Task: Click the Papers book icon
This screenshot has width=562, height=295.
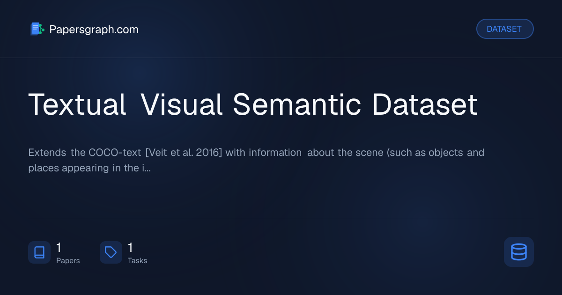Action: [x=39, y=252]
